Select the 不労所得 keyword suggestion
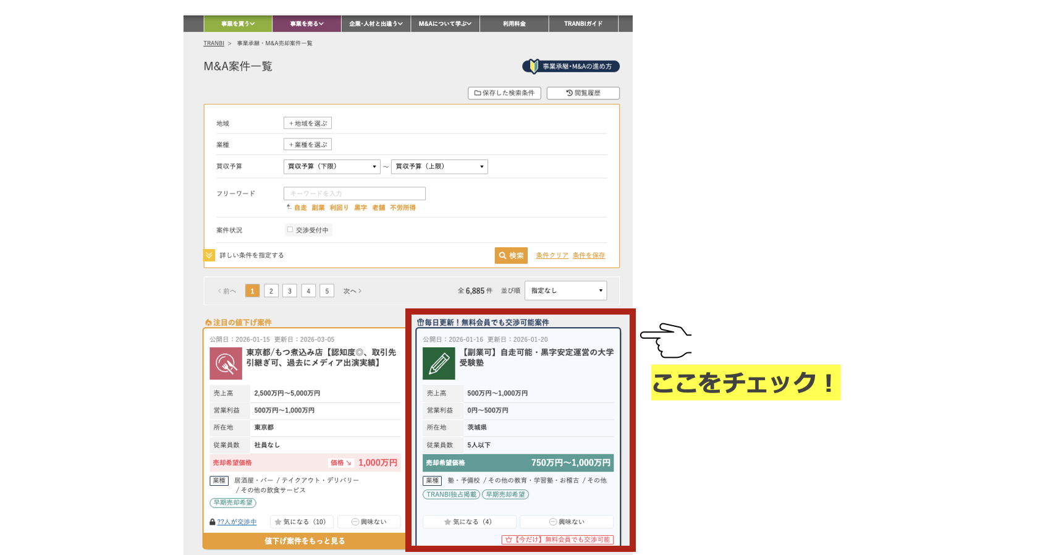1064x555 pixels. [x=403, y=208]
